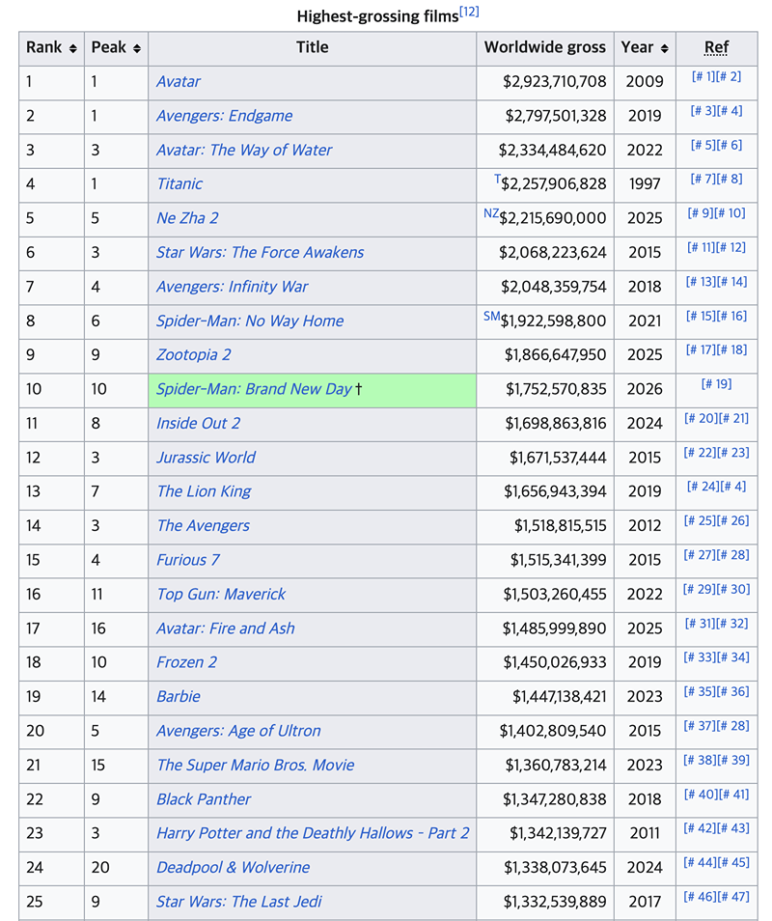The image size is (772, 921).
Task: Open Avengers: Age of Ultron link
Action: pos(239,730)
